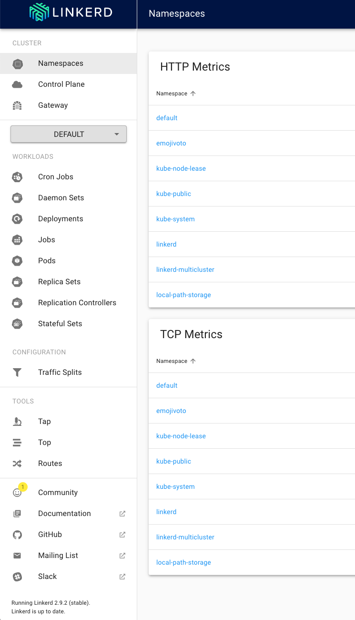Open the DEFAULT namespace dropdown
This screenshot has width=355, height=620.
pos(68,134)
